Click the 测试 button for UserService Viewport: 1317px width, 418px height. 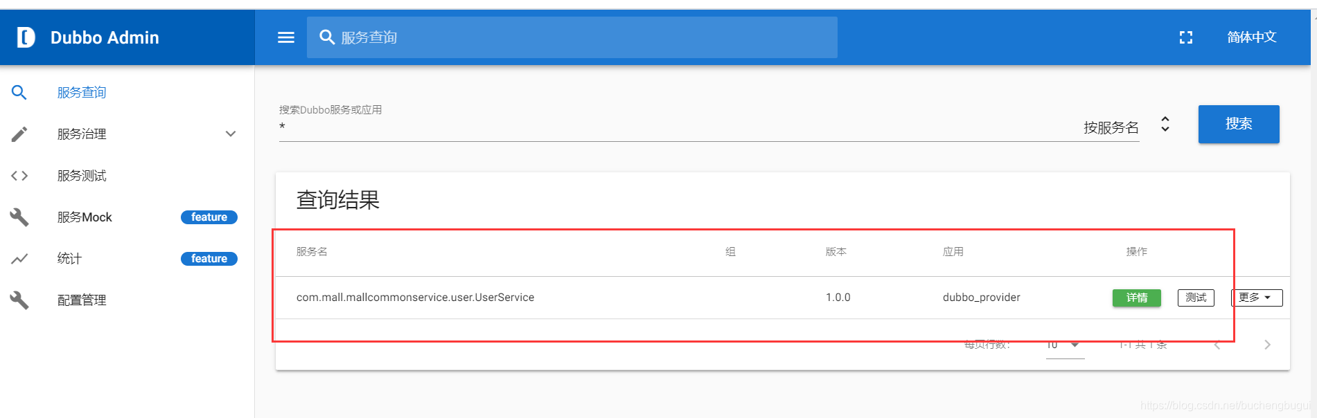[x=1196, y=298]
